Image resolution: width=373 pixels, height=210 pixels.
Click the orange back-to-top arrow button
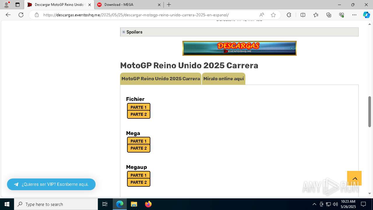354,178
